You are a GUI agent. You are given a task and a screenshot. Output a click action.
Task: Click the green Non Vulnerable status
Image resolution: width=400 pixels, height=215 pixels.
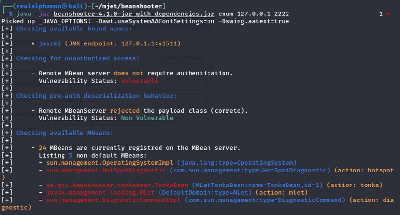click(147, 118)
